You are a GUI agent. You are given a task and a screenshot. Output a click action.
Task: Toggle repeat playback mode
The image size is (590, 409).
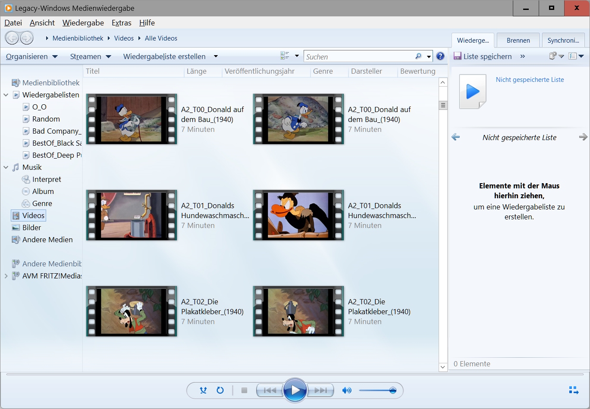(220, 390)
